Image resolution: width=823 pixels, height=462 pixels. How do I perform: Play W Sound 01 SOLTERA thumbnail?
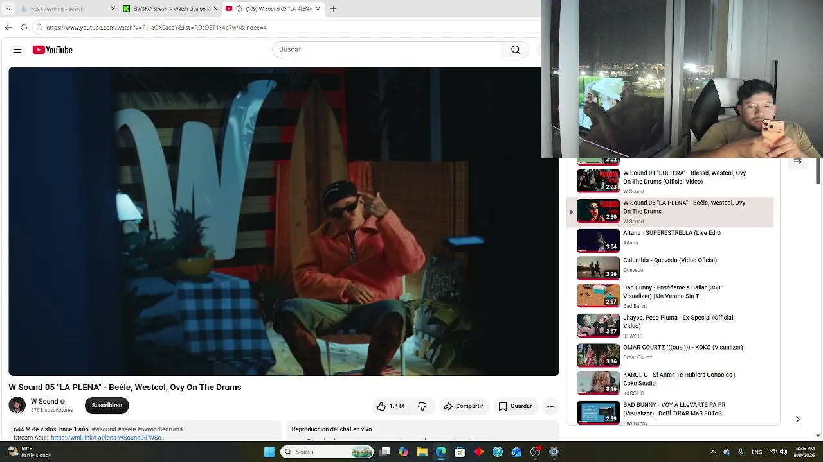[598, 181]
